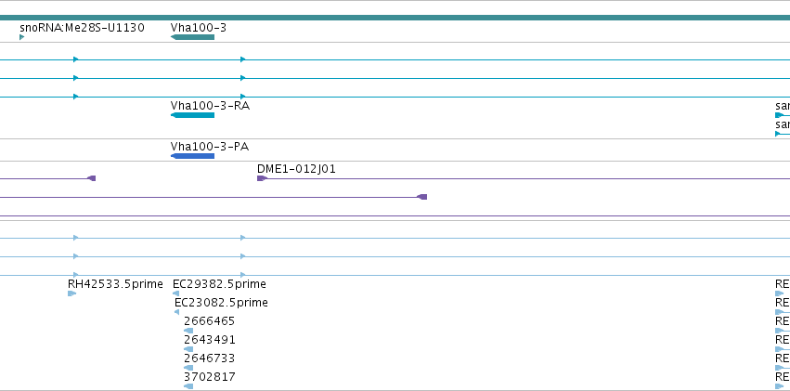The height and width of the screenshot is (391, 790).
Task: Click the EC29382.5prime EST arrow glyph
Action: point(175,293)
